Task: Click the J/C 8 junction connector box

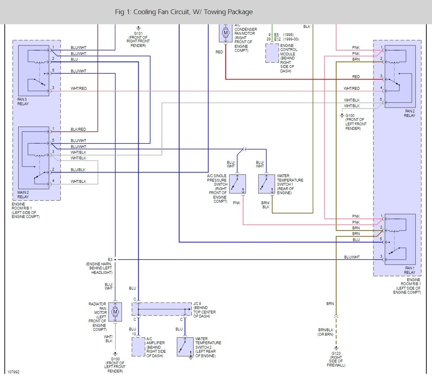Action: tap(162, 309)
